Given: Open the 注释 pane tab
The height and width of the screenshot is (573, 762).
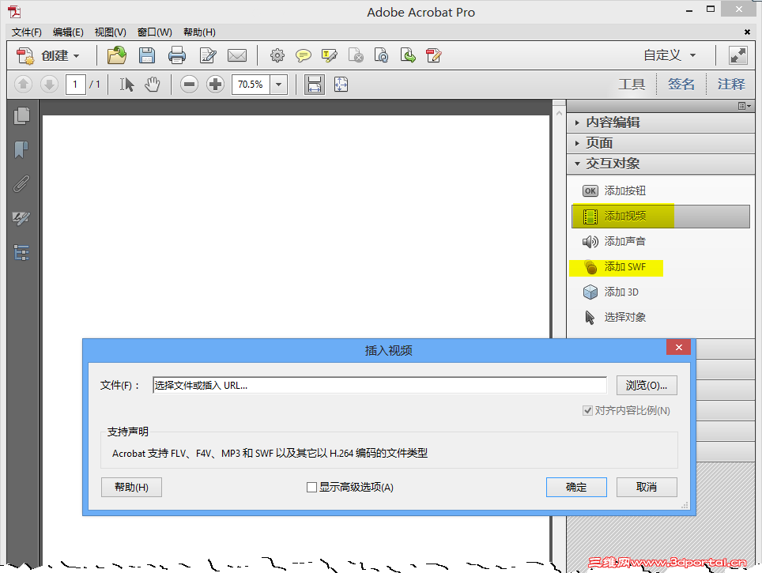Looking at the screenshot, I should (731, 85).
